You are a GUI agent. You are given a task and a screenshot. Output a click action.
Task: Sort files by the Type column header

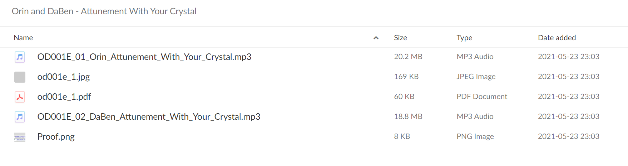(464, 38)
